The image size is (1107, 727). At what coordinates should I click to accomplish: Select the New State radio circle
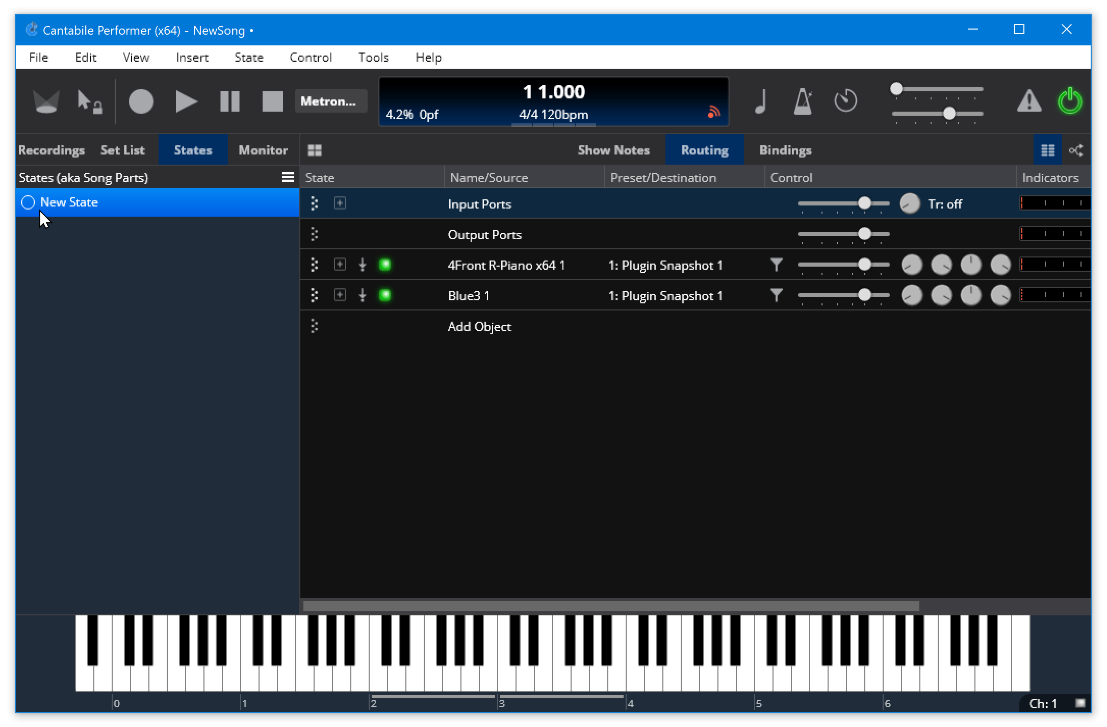coord(28,202)
